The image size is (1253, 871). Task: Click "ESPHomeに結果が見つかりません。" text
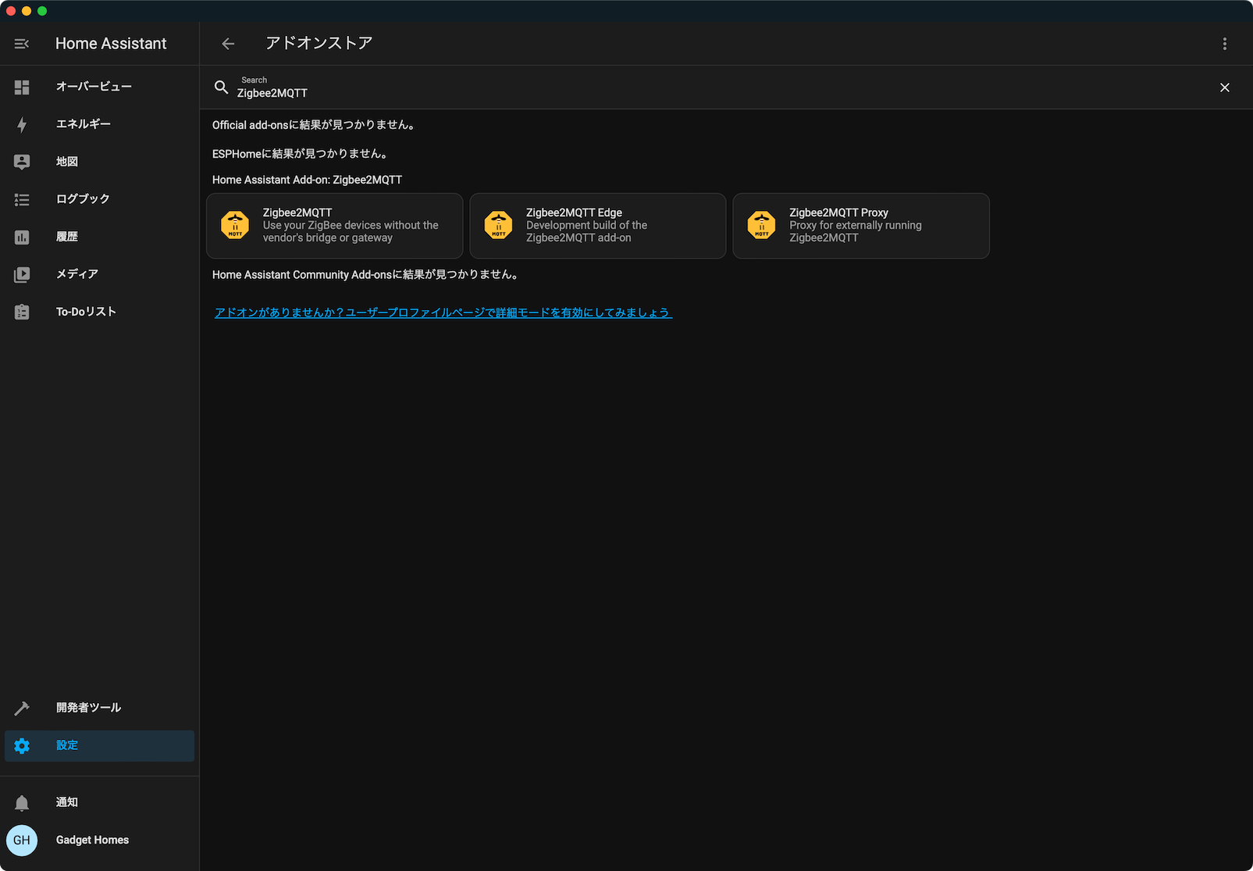(x=301, y=154)
